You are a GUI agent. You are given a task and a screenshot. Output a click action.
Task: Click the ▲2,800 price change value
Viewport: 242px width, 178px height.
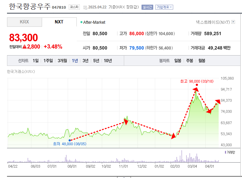click(x=31, y=47)
